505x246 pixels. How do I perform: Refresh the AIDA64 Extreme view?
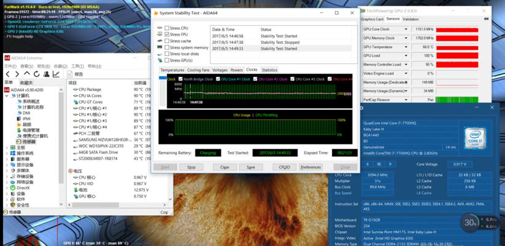(x=36, y=74)
